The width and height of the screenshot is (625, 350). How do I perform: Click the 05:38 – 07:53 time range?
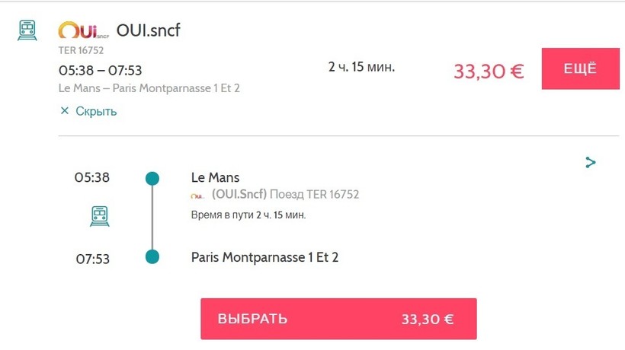pyautogui.click(x=101, y=71)
